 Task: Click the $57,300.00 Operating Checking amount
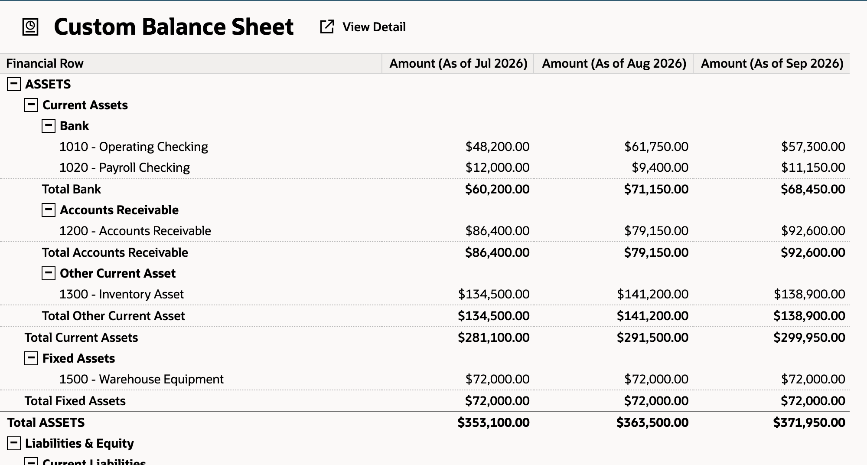point(813,147)
